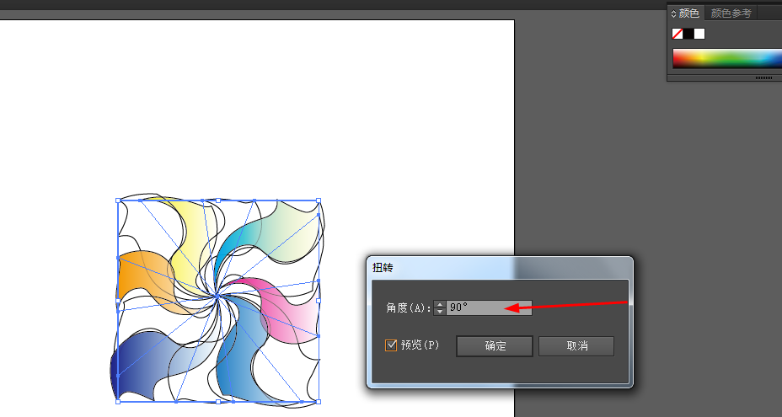782x417 pixels.
Task: Click the 确定 button in twist dialog
Action: [495, 345]
